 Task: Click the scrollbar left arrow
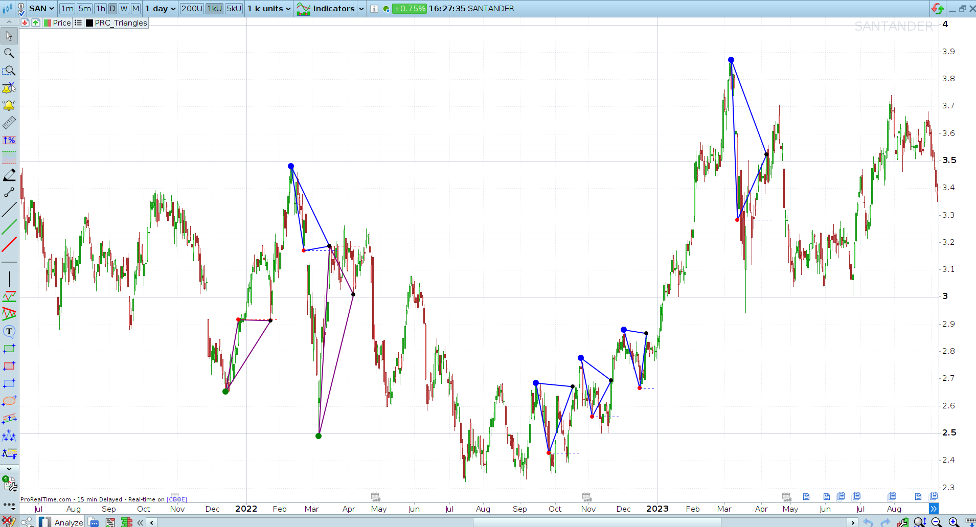tap(151, 522)
